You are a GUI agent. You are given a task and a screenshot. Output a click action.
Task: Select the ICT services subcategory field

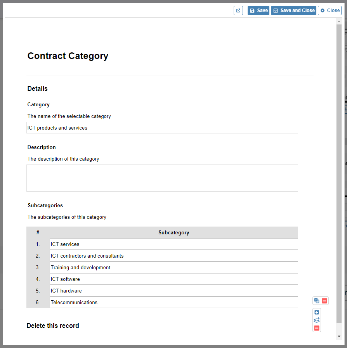174,244
